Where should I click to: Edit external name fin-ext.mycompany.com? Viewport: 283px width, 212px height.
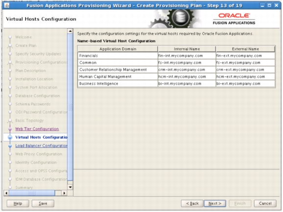pyautogui.click(x=245, y=56)
